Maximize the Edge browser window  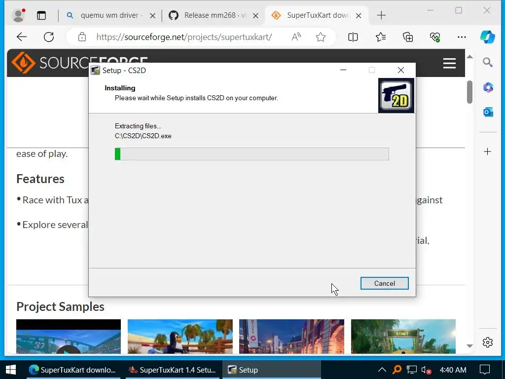459,11
